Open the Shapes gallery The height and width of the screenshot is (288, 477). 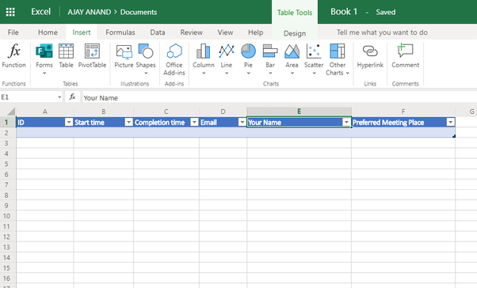tap(146, 56)
